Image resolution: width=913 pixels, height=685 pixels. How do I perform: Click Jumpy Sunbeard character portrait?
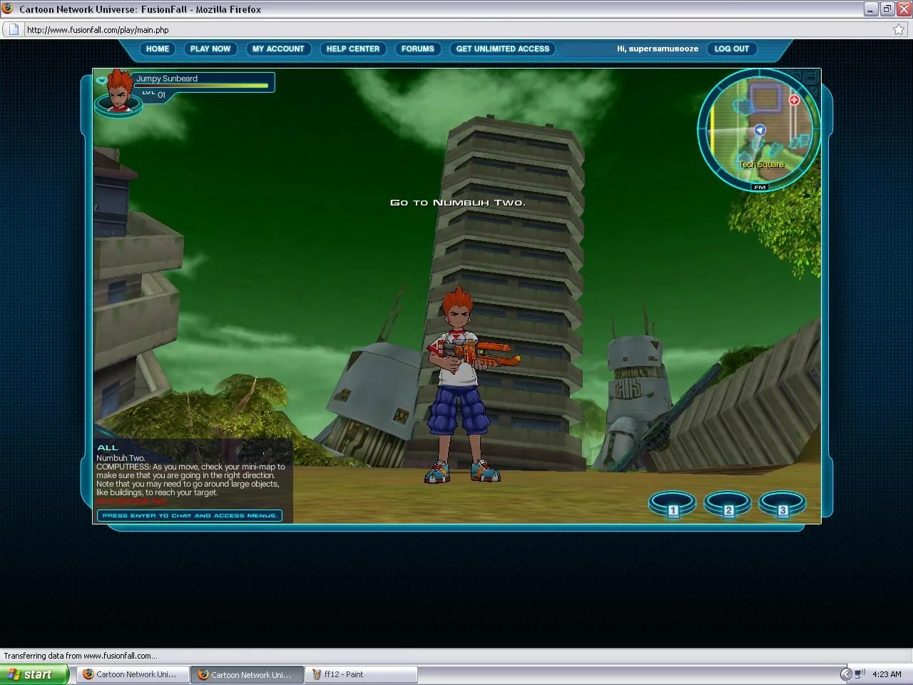pyautogui.click(x=119, y=92)
